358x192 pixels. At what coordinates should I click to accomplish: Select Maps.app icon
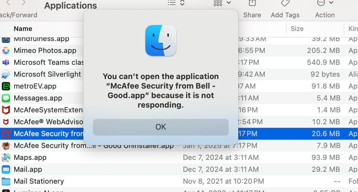(6, 158)
